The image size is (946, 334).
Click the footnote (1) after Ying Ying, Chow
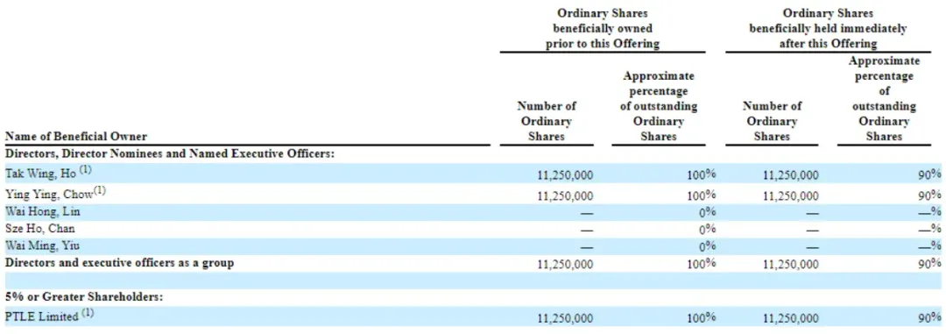point(100,191)
